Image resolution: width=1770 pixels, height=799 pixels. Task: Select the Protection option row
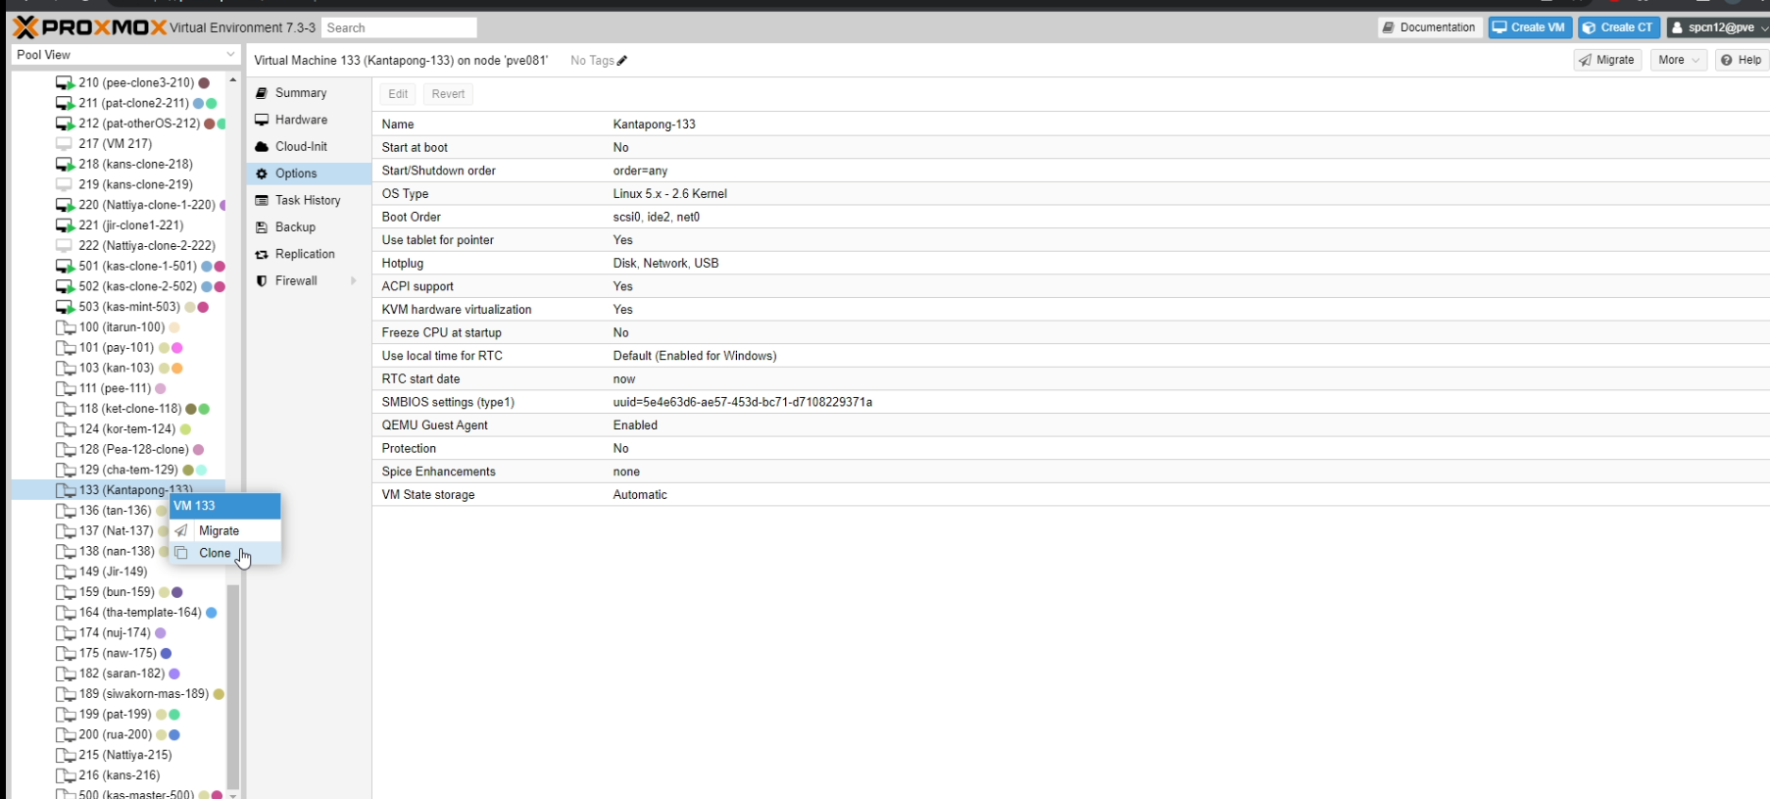1071,449
